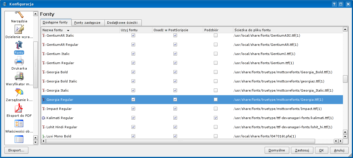Select the Właściwości obiektu icon

19,124
